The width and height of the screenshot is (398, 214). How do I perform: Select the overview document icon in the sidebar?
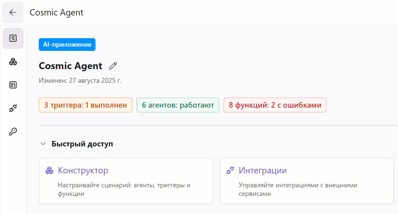click(x=13, y=38)
